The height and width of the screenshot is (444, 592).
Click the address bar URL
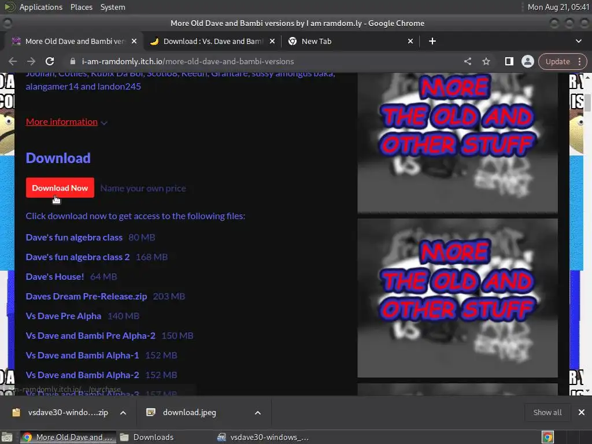pos(188,61)
